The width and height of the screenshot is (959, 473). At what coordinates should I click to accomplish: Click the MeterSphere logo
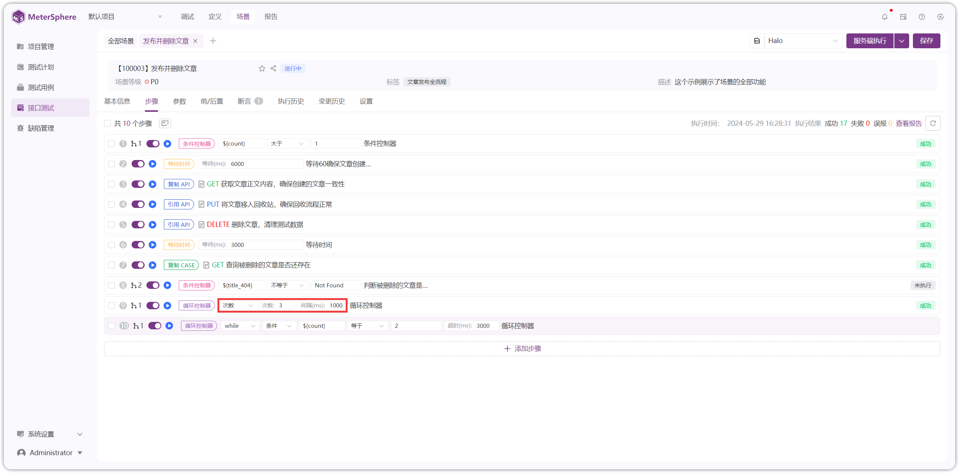pos(44,17)
